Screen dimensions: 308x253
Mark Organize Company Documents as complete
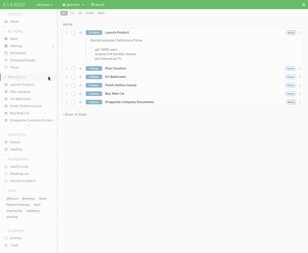point(73,102)
